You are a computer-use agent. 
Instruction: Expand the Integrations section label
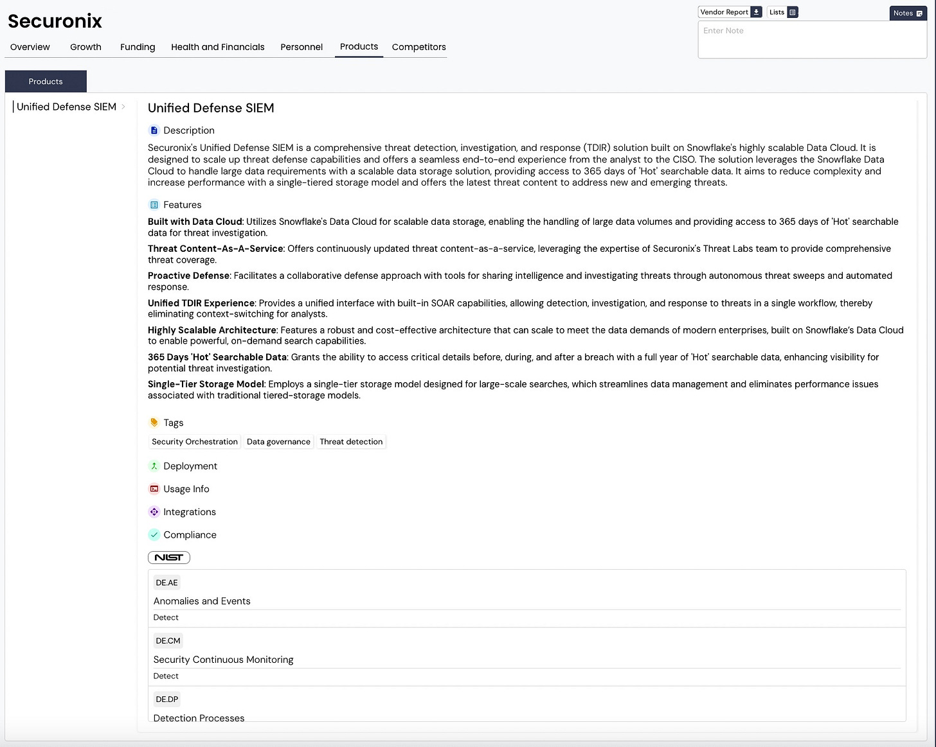[190, 512]
